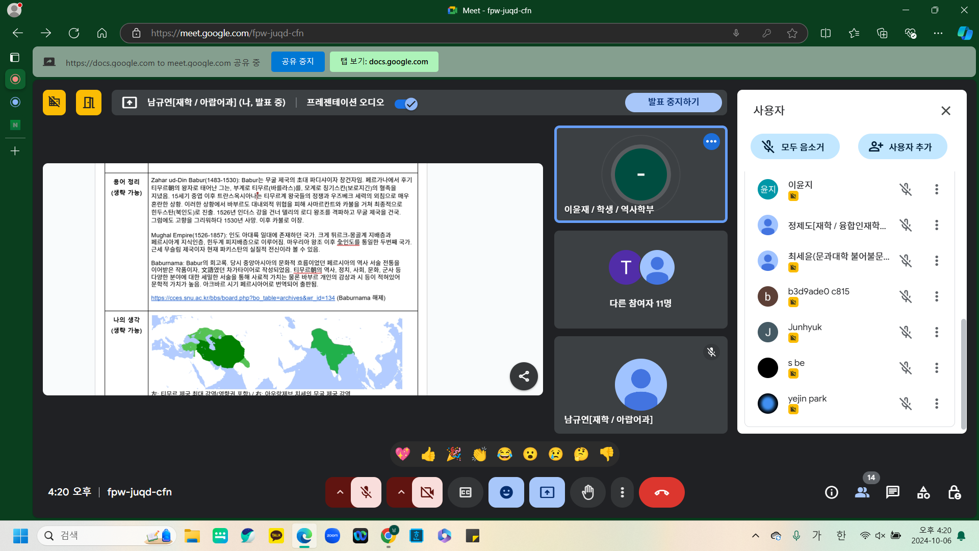Send laughing face reaction
Screen dimensions: 979x551
click(505, 454)
